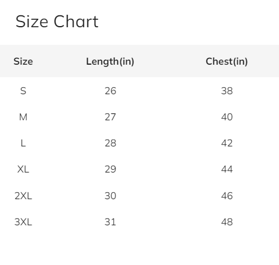Select the Size column header

point(23,61)
